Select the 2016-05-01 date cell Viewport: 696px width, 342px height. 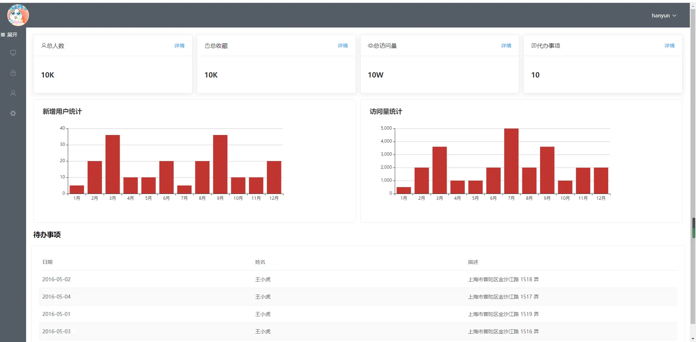point(57,314)
